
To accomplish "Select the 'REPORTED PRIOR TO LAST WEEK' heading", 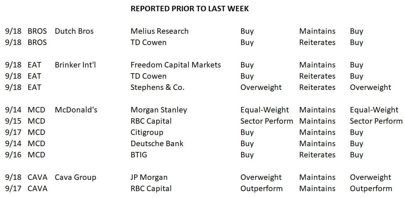I will tap(190, 9).
